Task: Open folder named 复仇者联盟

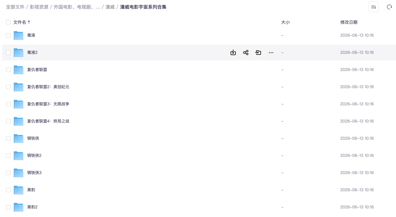Action: tap(37, 70)
